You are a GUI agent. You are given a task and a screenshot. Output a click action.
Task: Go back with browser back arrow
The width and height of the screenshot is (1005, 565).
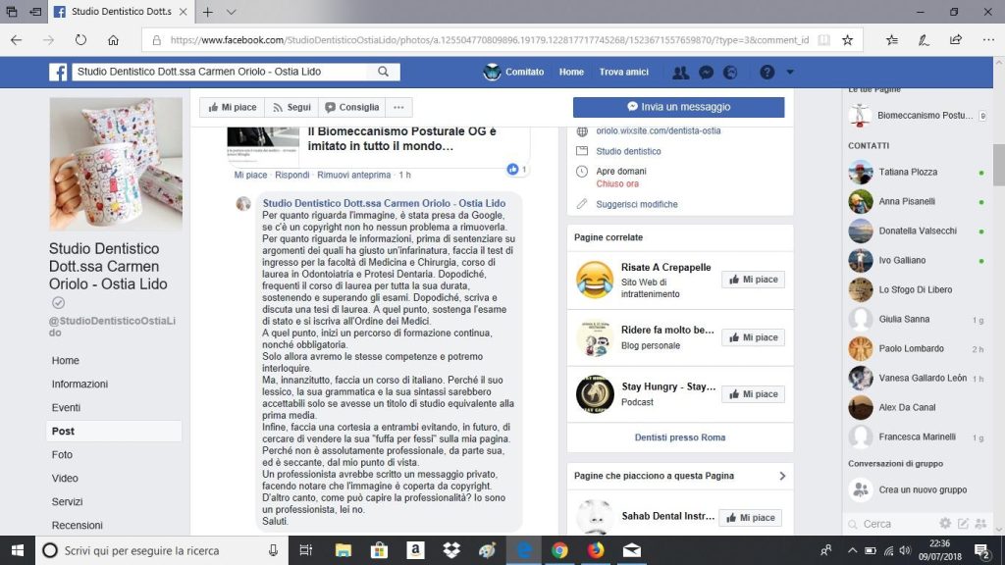coord(17,39)
